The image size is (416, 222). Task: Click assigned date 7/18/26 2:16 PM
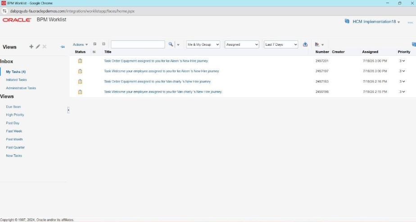(x=375, y=82)
